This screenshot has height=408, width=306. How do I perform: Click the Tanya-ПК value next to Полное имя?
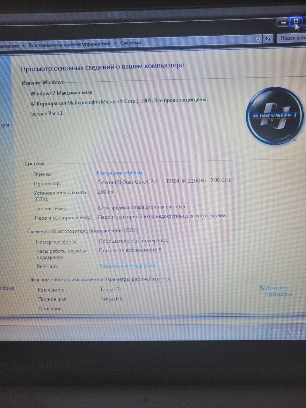[111, 299]
